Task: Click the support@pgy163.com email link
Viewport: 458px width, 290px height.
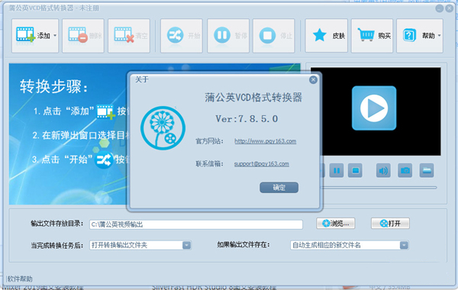Action: (x=261, y=164)
